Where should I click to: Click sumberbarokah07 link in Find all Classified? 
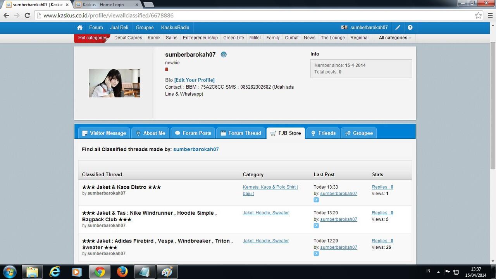(196, 149)
